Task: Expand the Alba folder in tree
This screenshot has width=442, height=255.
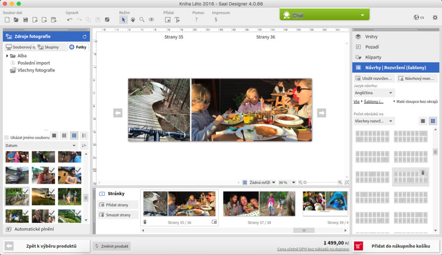Action: click(7, 56)
